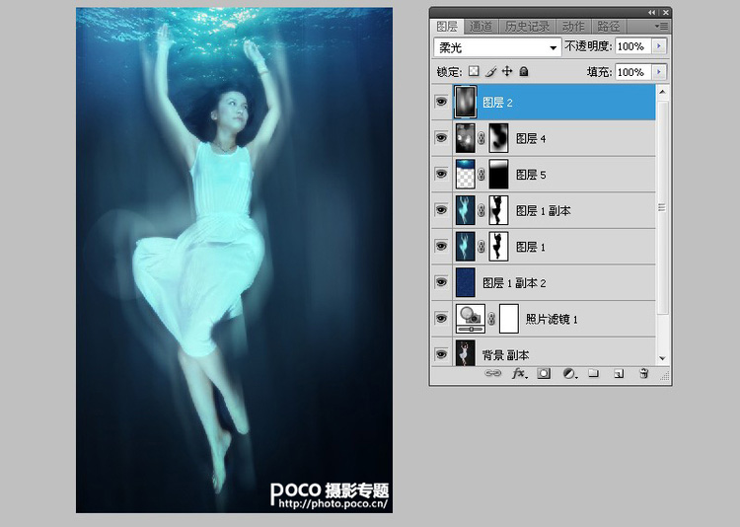Click mask link chain on 图层 1 副本

481,210
